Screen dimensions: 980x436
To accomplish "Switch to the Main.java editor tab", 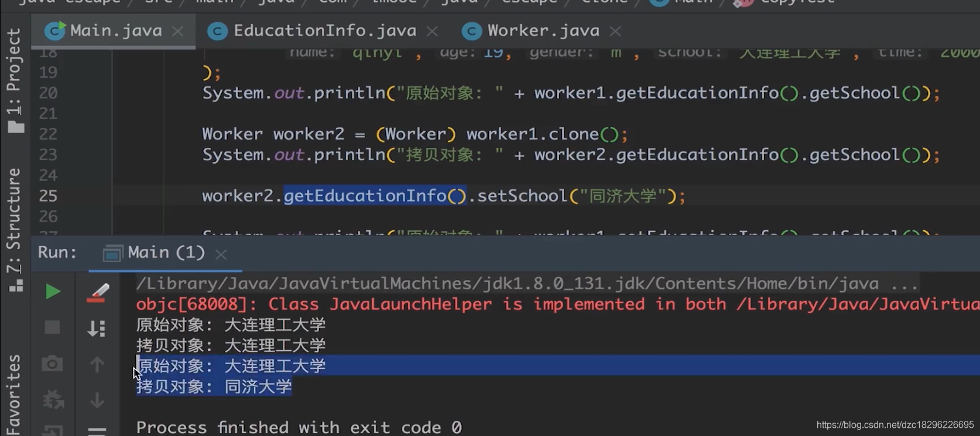I will (114, 31).
